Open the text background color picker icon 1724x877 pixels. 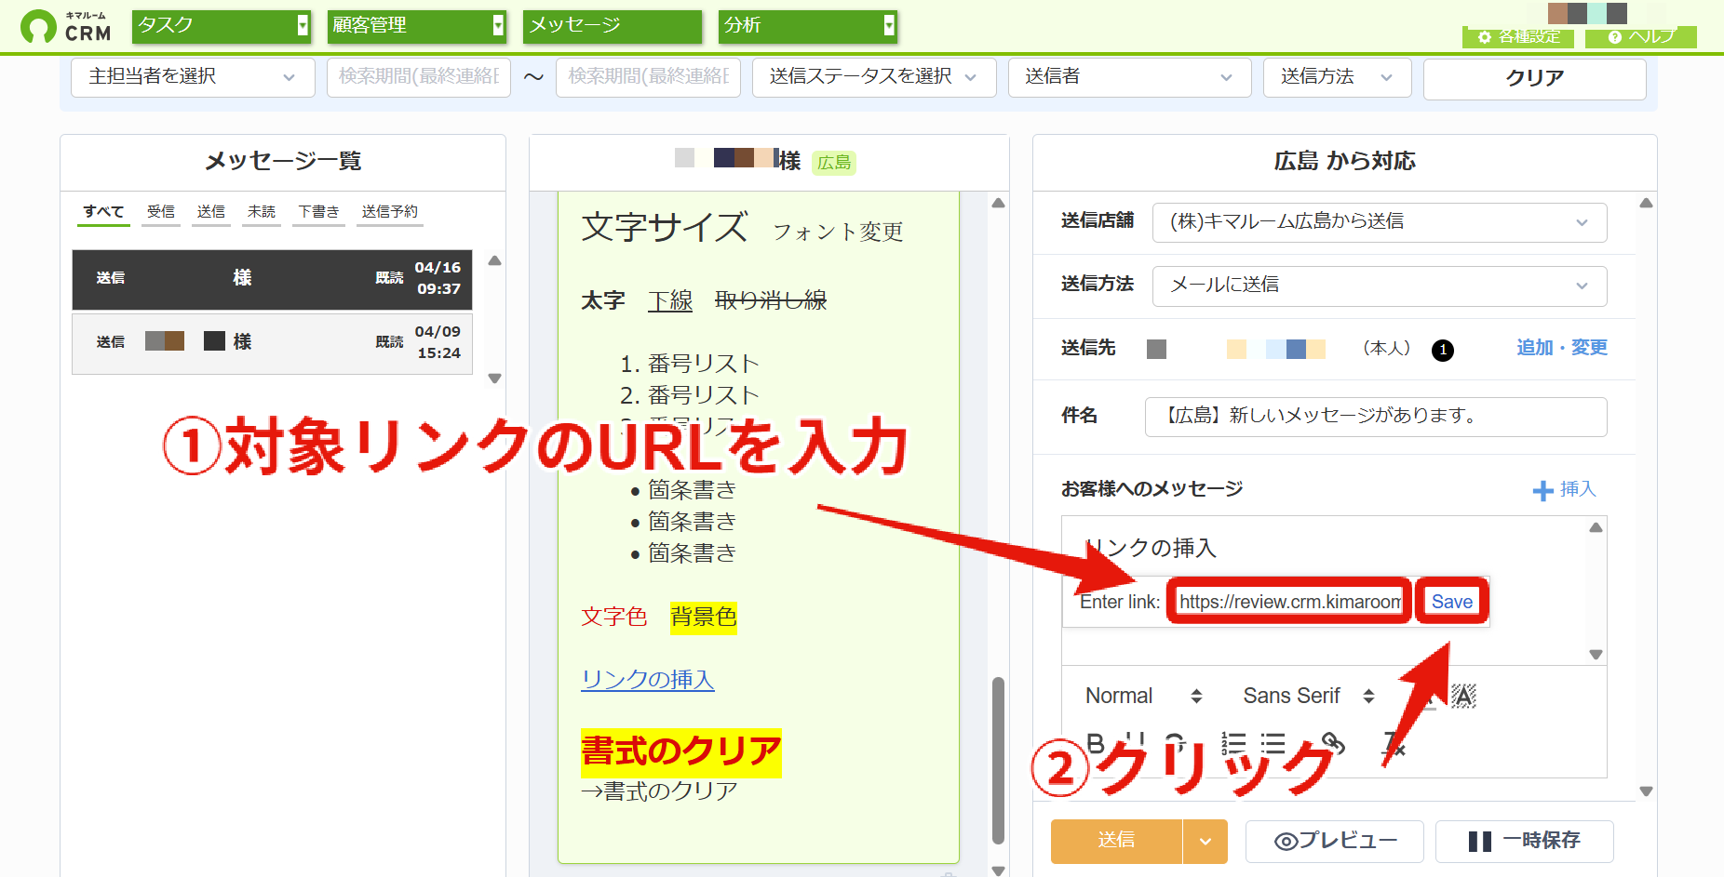[1463, 696]
